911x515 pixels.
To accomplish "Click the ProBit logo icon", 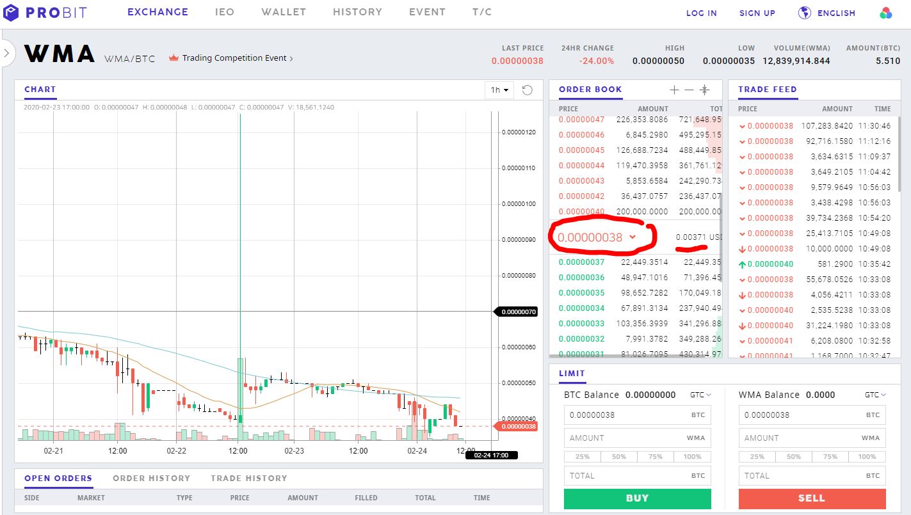I will tap(12, 12).
